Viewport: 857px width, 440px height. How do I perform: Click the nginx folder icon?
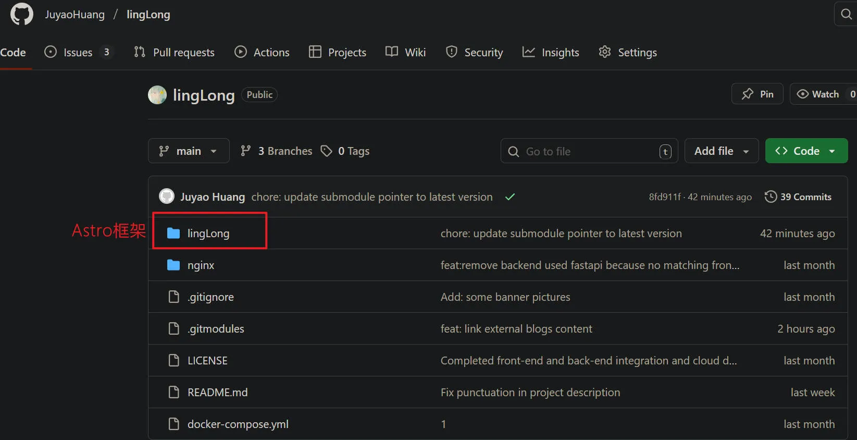pos(173,265)
